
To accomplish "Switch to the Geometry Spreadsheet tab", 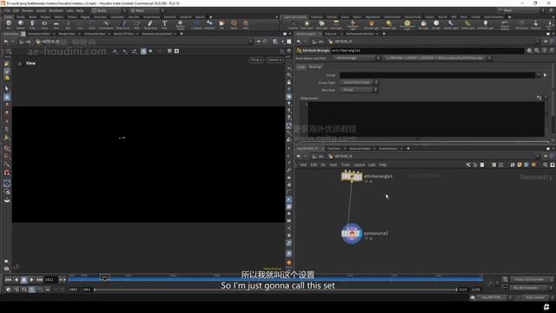I will point(156,34).
